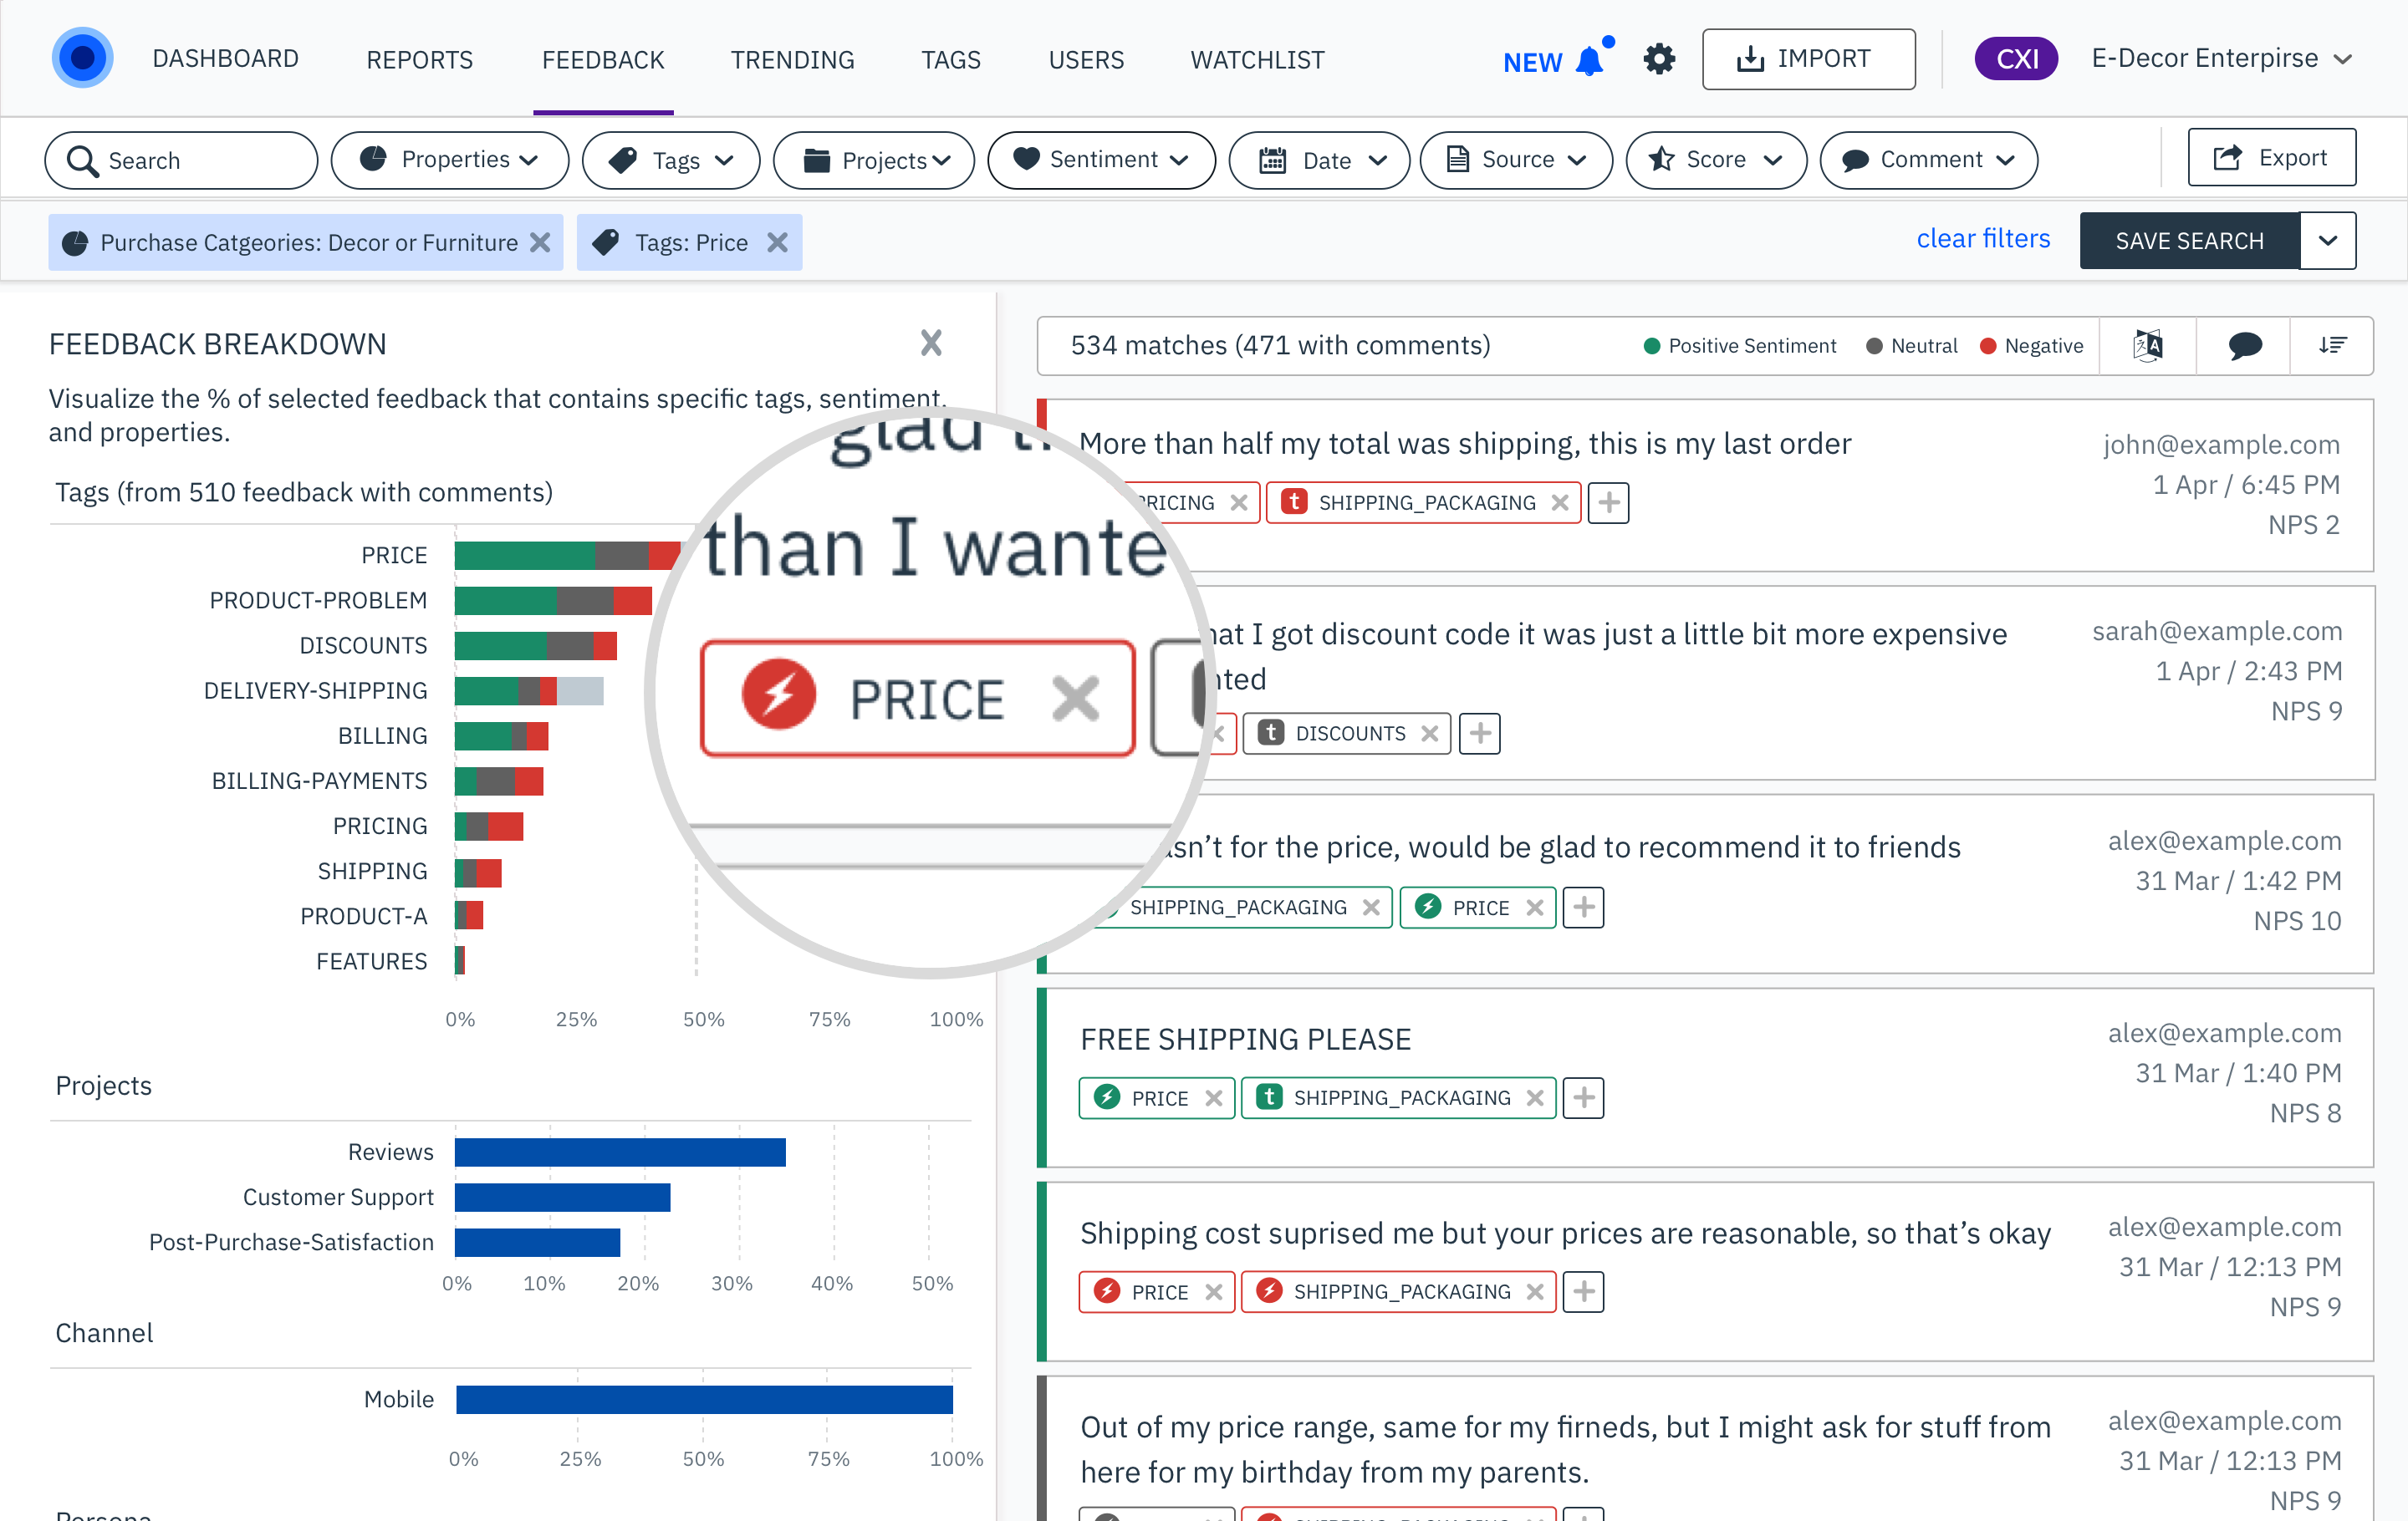
Task: Open settings gear icon
Action: (1659, 59)
